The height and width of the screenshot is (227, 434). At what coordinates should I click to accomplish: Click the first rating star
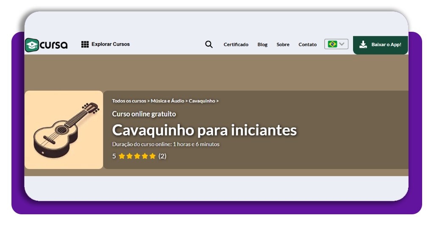pos(122,156)
